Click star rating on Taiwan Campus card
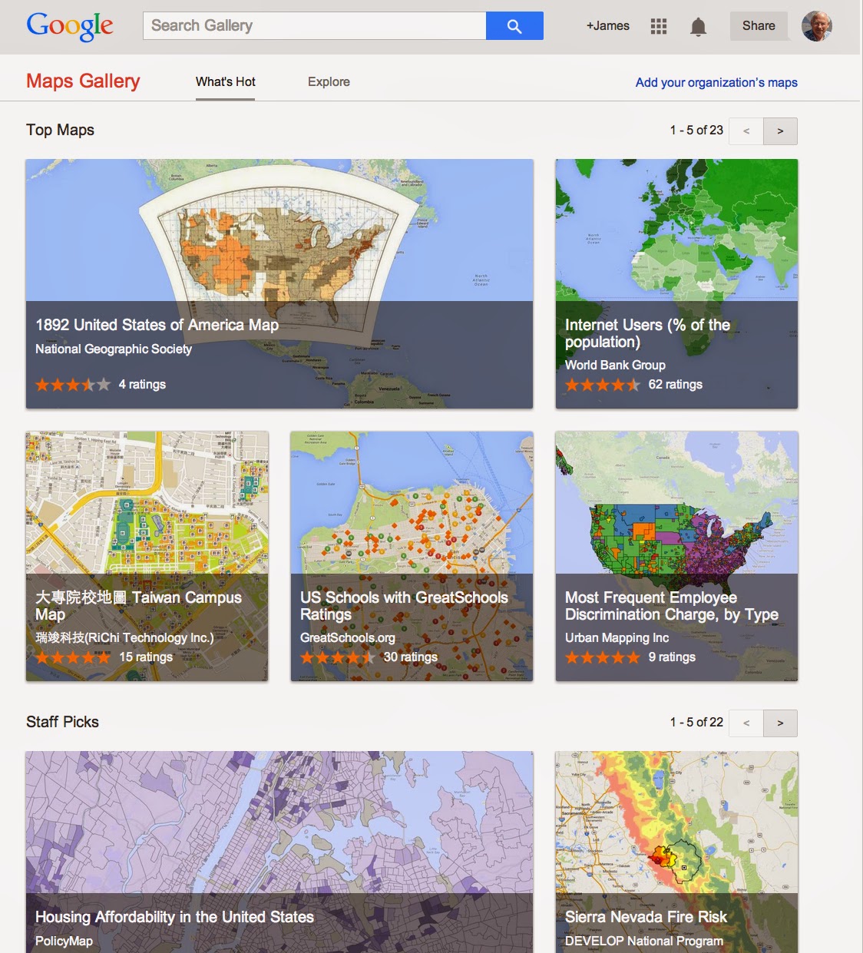This screenshot has width=863, height=953. click(73, 657)
